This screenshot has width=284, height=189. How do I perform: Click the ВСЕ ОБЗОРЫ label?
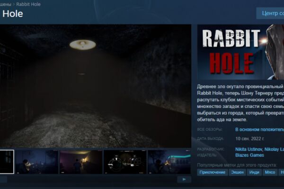point(210,129)
